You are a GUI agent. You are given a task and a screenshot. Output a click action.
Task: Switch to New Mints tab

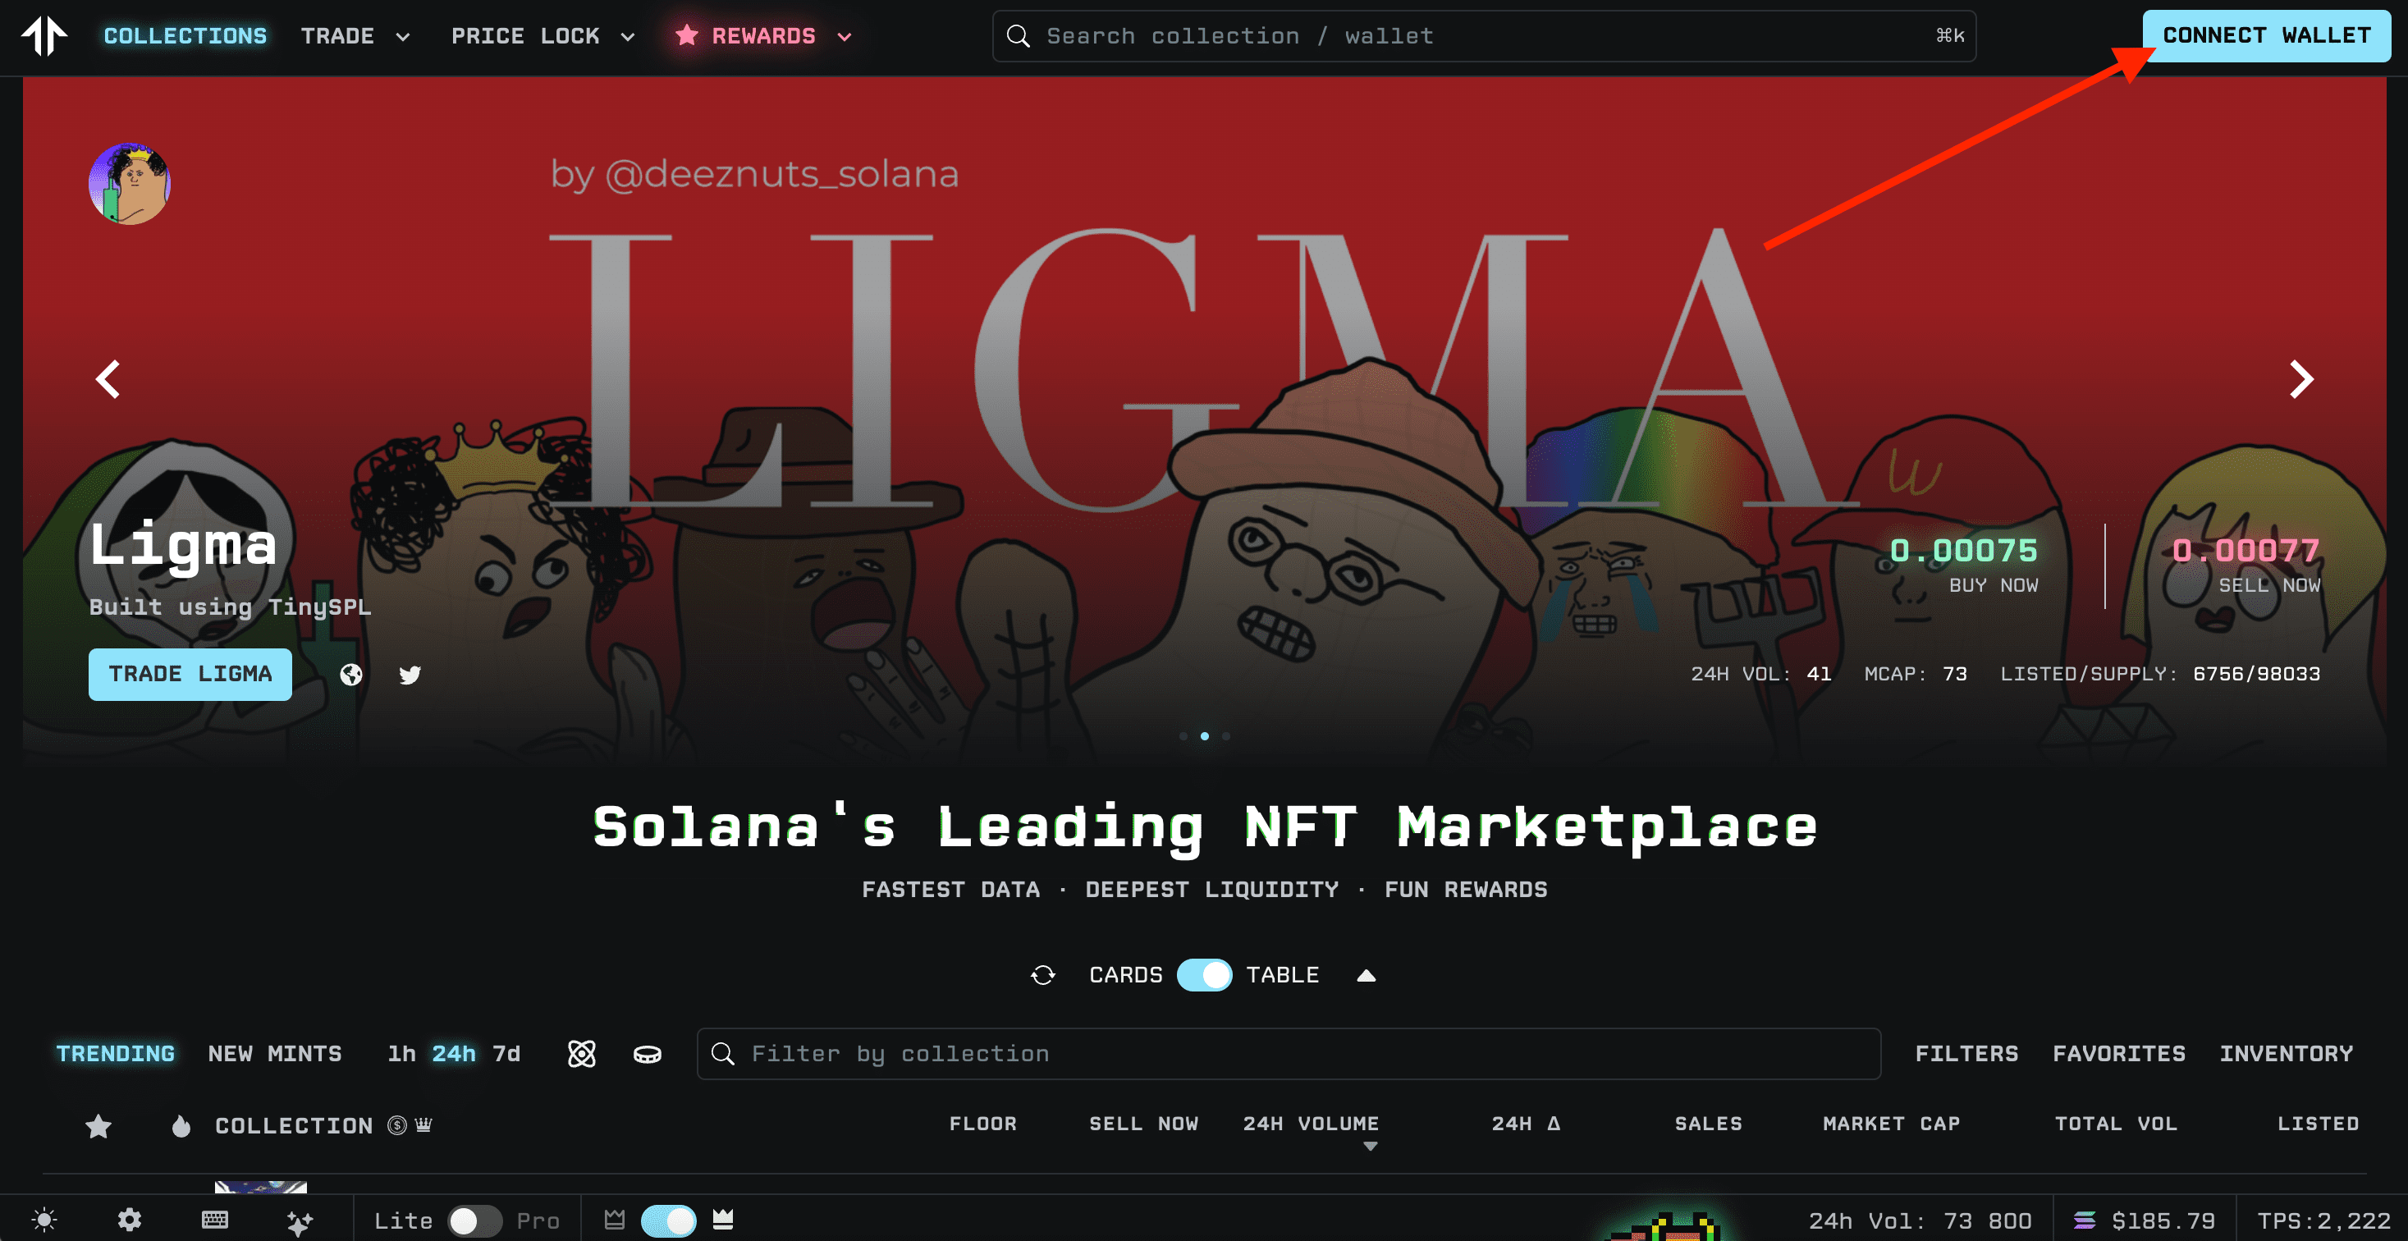pos(275,1054)
